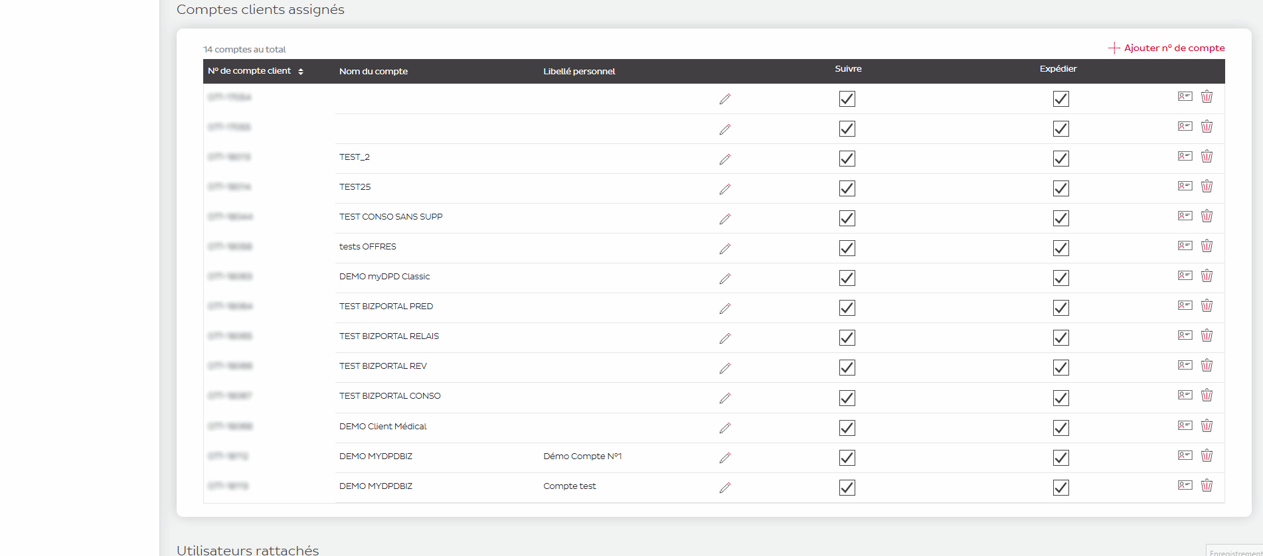Sort by N° de compte client arrows
Image resolution: width=1263 pixels, height=556 pixels.
tap(301, 72)
